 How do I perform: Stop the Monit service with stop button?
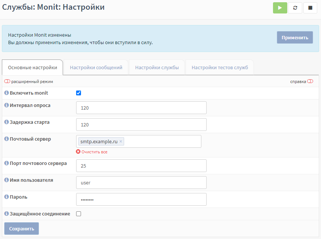(x=310, y=8)
